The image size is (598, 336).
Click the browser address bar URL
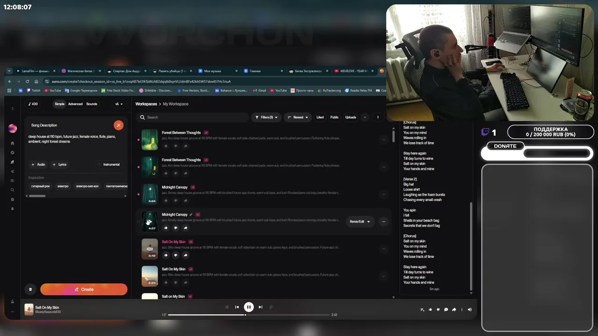[141, 81]
